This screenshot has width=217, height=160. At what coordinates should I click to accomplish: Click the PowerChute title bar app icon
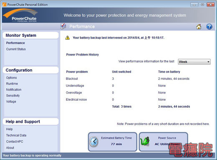point(5,5)
